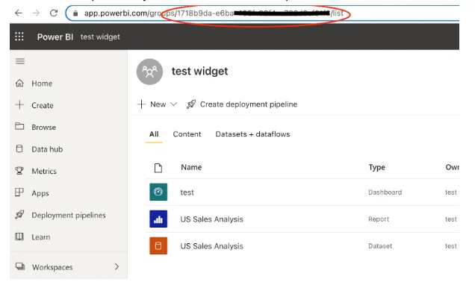
Task: Click the Home house icon
Action: (x=19, y=83)
